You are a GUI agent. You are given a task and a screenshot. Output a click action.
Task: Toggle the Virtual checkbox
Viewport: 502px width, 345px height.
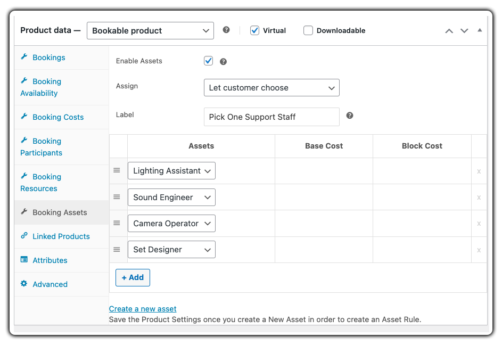pyautogui.click(x=254, y=30)
